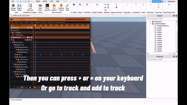Image resolution: width=187 pixels, height=105 pixels.
Task: Collapse the Camera track
Action: 11,28
